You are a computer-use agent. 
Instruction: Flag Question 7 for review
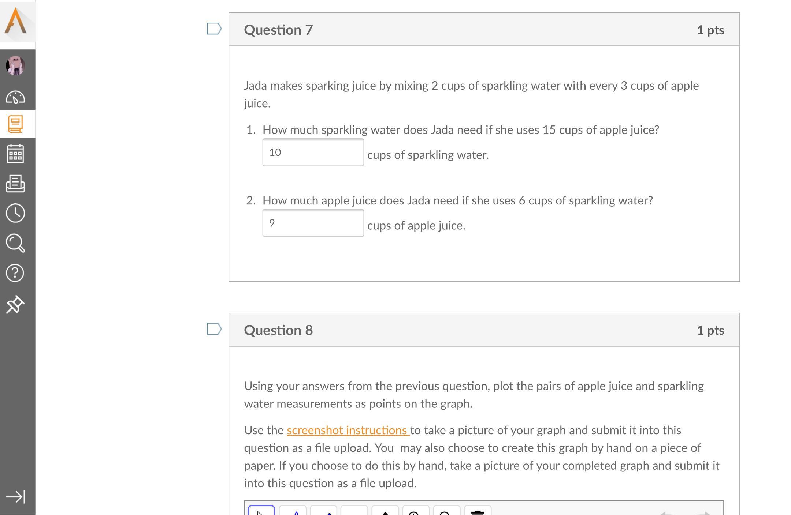214,29
